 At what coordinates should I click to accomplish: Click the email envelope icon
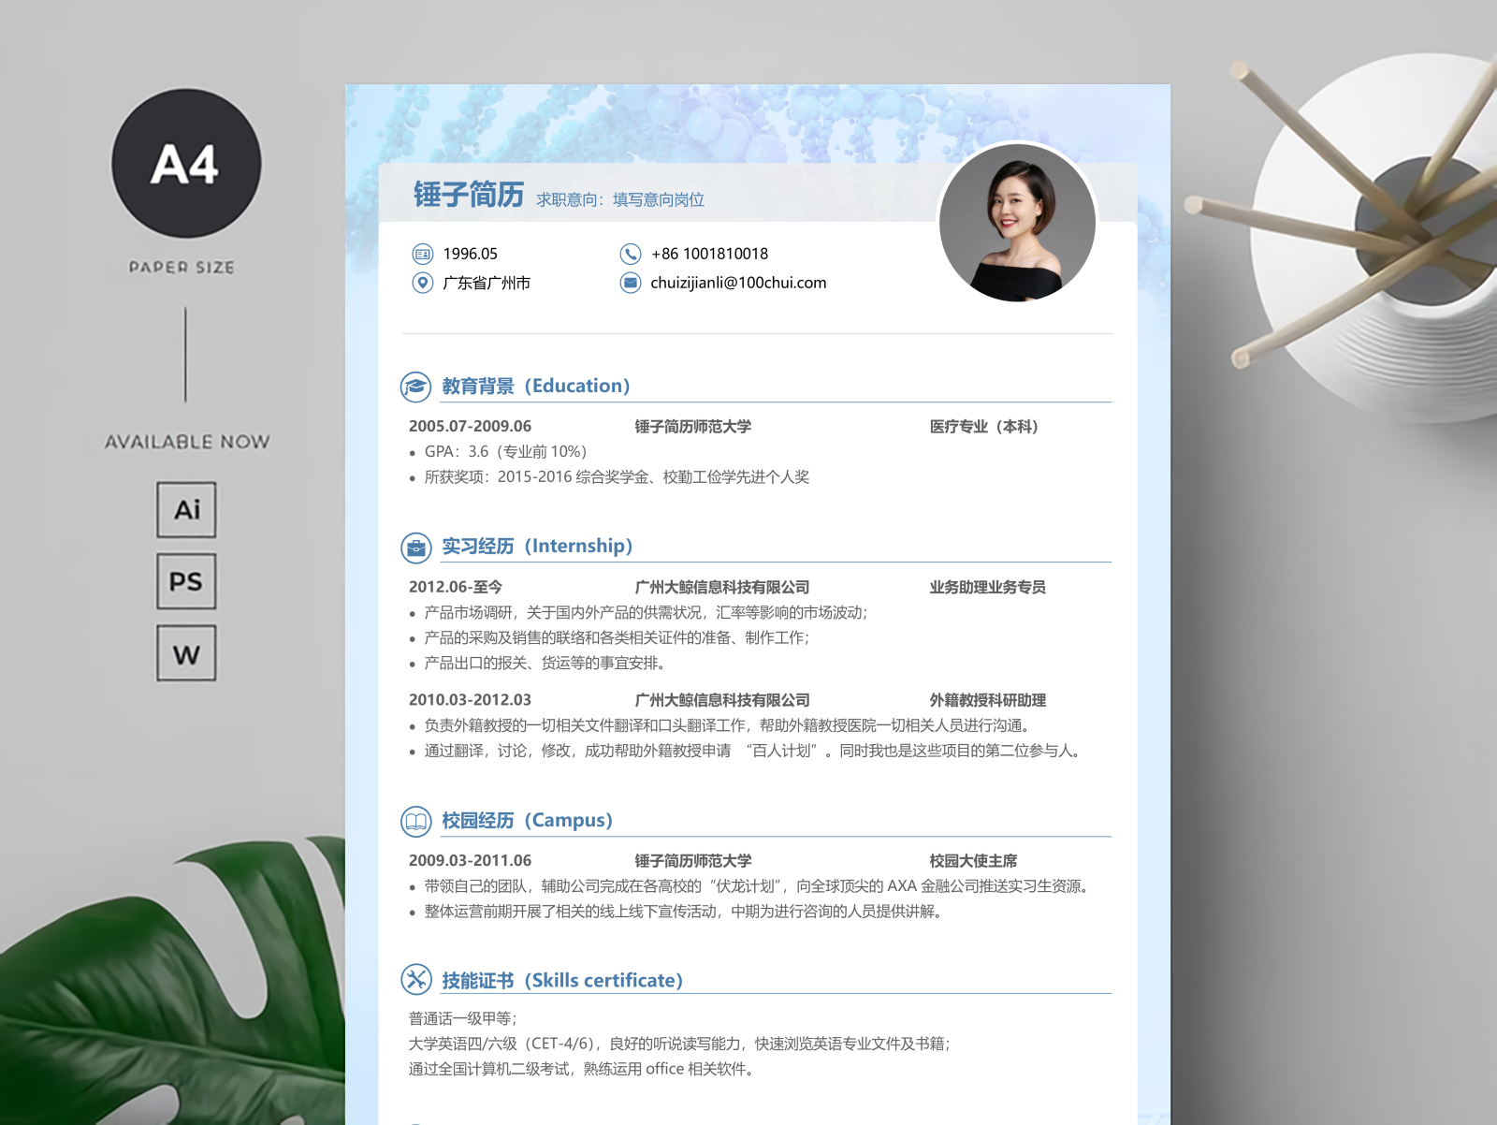pos(631,283)
